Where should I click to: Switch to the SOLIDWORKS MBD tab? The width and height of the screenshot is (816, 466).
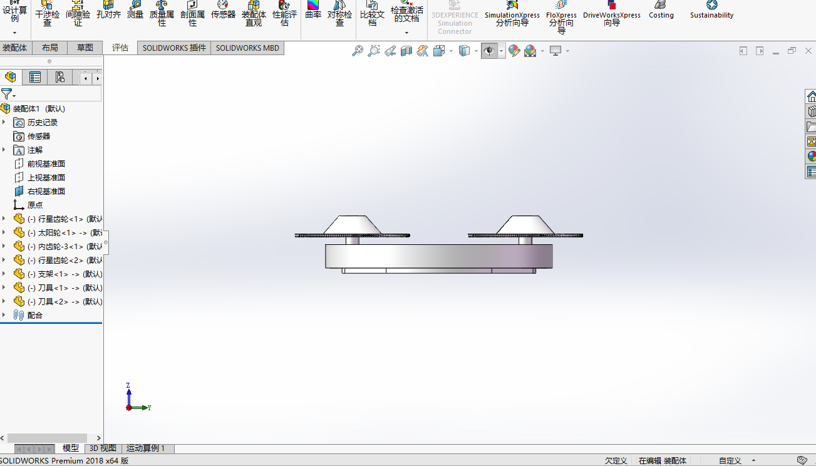coord(247,48)
